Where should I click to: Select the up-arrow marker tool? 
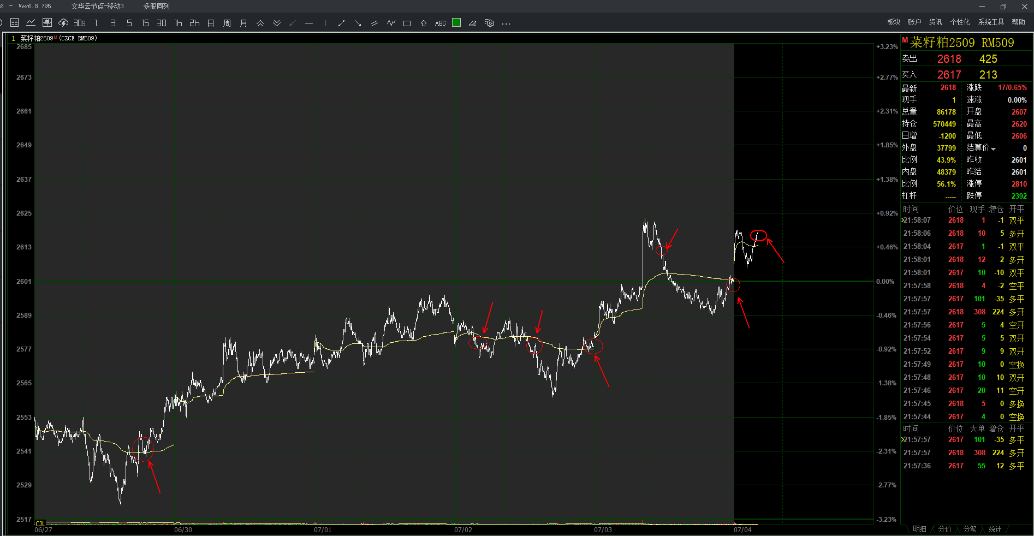pyautogui.click(x=424, y=23)
